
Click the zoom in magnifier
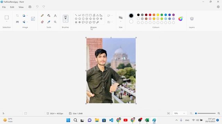(219, 113)
